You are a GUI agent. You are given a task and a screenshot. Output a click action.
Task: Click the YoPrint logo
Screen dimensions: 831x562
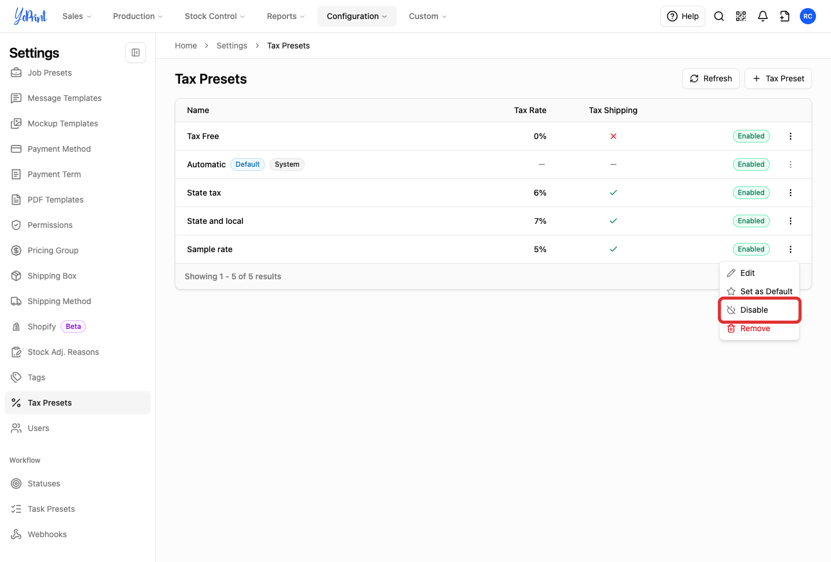(x=31, y=16)
